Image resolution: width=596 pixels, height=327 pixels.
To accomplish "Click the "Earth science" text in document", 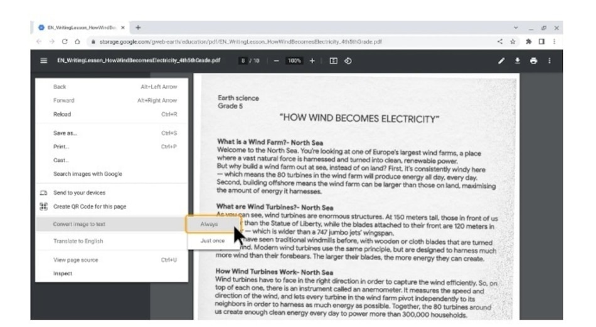I will [238, 98].
